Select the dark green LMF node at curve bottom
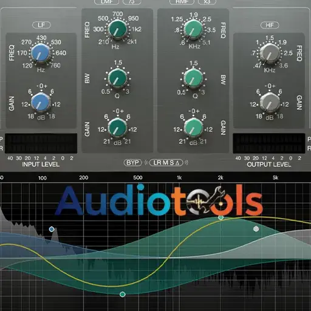This screenshot has height=311, width=311. pyautogui.click(x=123, y=294)
